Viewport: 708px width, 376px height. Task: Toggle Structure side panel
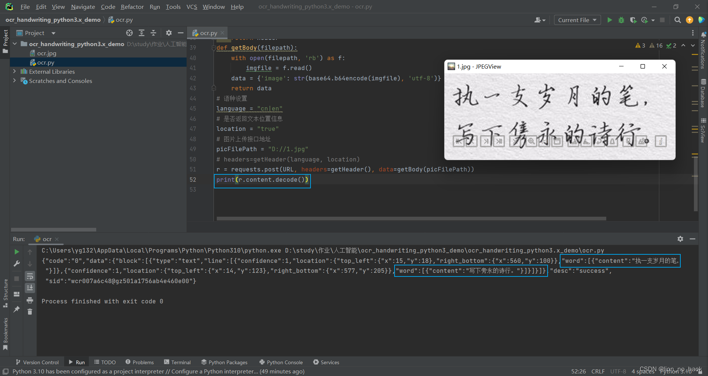(5, 293)
